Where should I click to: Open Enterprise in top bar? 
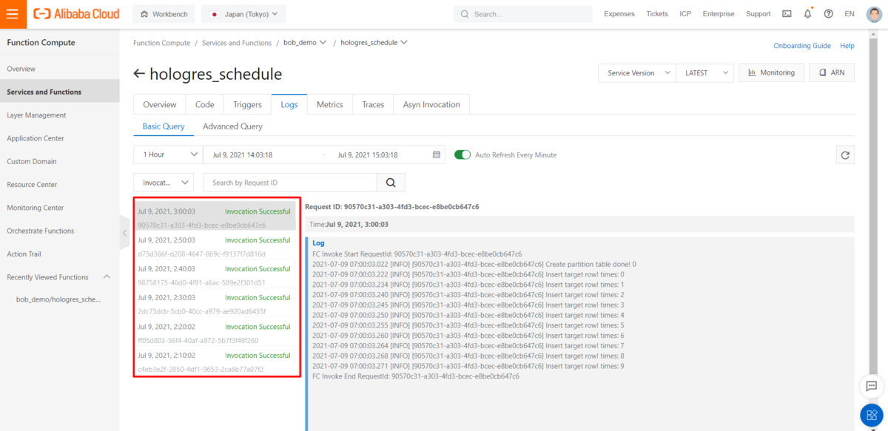pos(719,13)
